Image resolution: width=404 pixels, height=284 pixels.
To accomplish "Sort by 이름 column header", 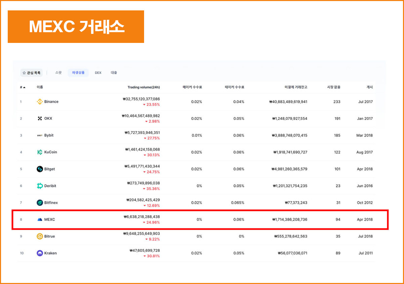I will point(40,87).
